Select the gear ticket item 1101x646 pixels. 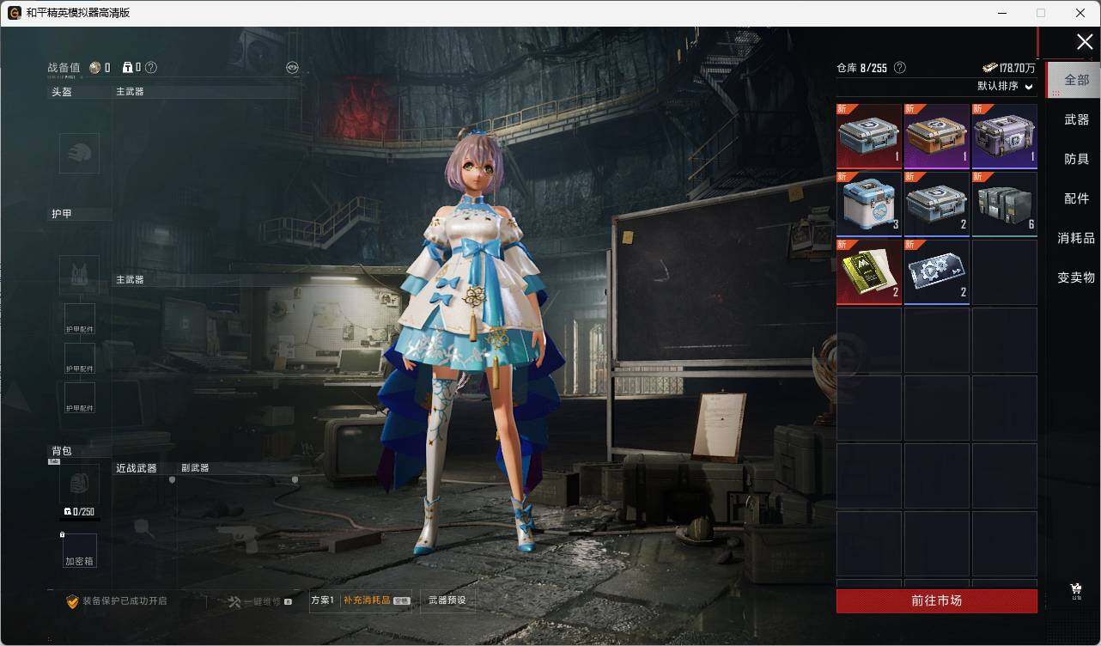point(936,271)
